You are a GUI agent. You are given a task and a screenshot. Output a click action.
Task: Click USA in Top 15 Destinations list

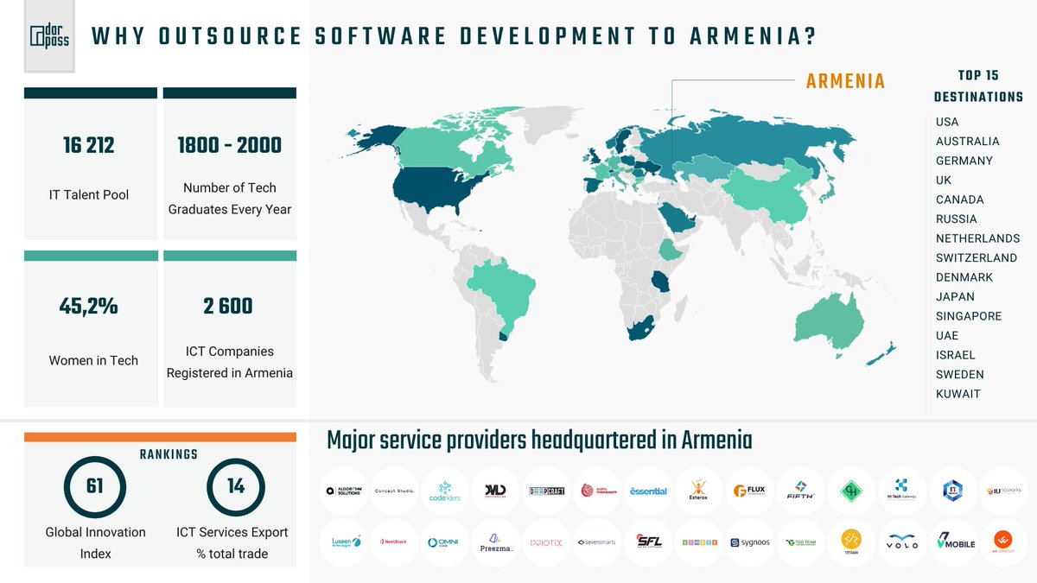947,122
